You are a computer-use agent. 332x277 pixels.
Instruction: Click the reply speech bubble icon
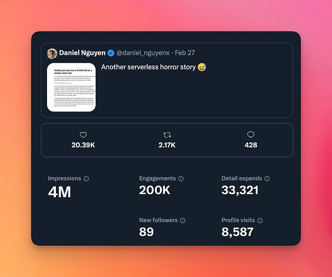251,135
